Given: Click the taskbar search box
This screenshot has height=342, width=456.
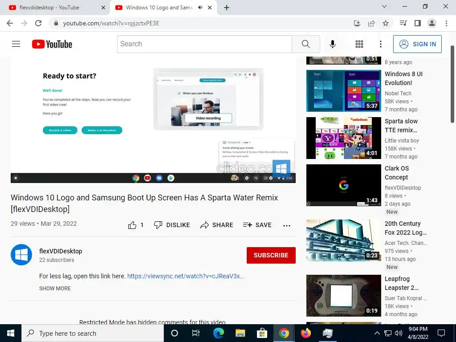Looking at the screenshot, I should (93, 333).
